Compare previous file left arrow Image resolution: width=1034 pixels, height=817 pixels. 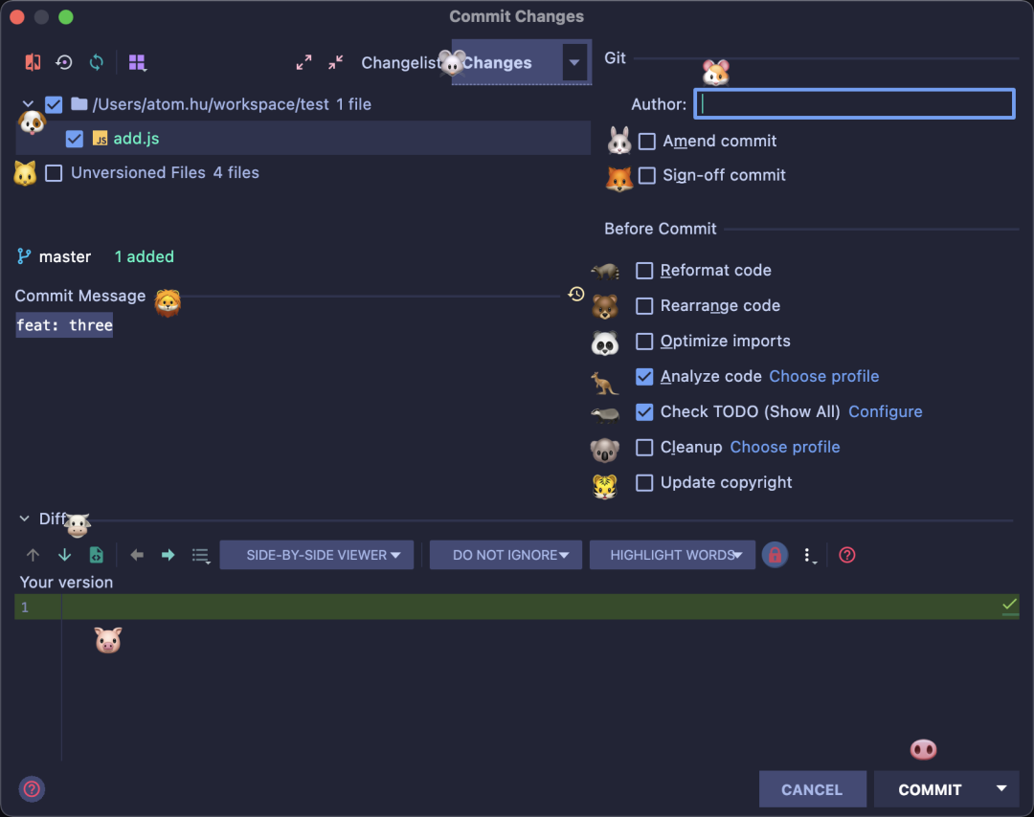click(137, 555)
